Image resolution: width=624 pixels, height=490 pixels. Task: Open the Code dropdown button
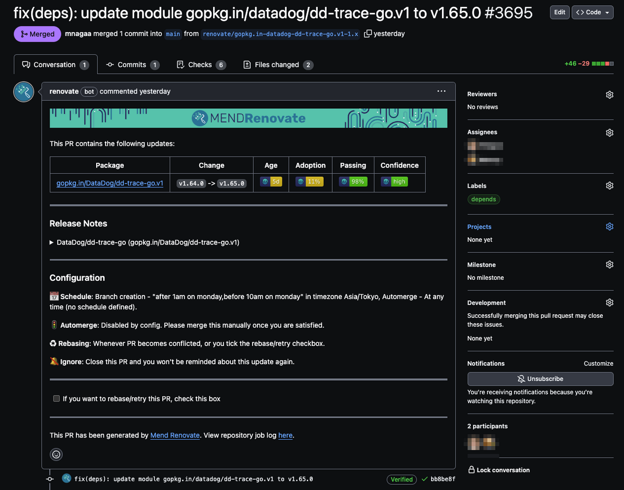tap(592, 12)
